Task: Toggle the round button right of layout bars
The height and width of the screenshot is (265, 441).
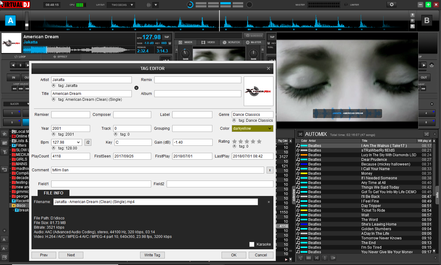Action: [x=249, y=5]
